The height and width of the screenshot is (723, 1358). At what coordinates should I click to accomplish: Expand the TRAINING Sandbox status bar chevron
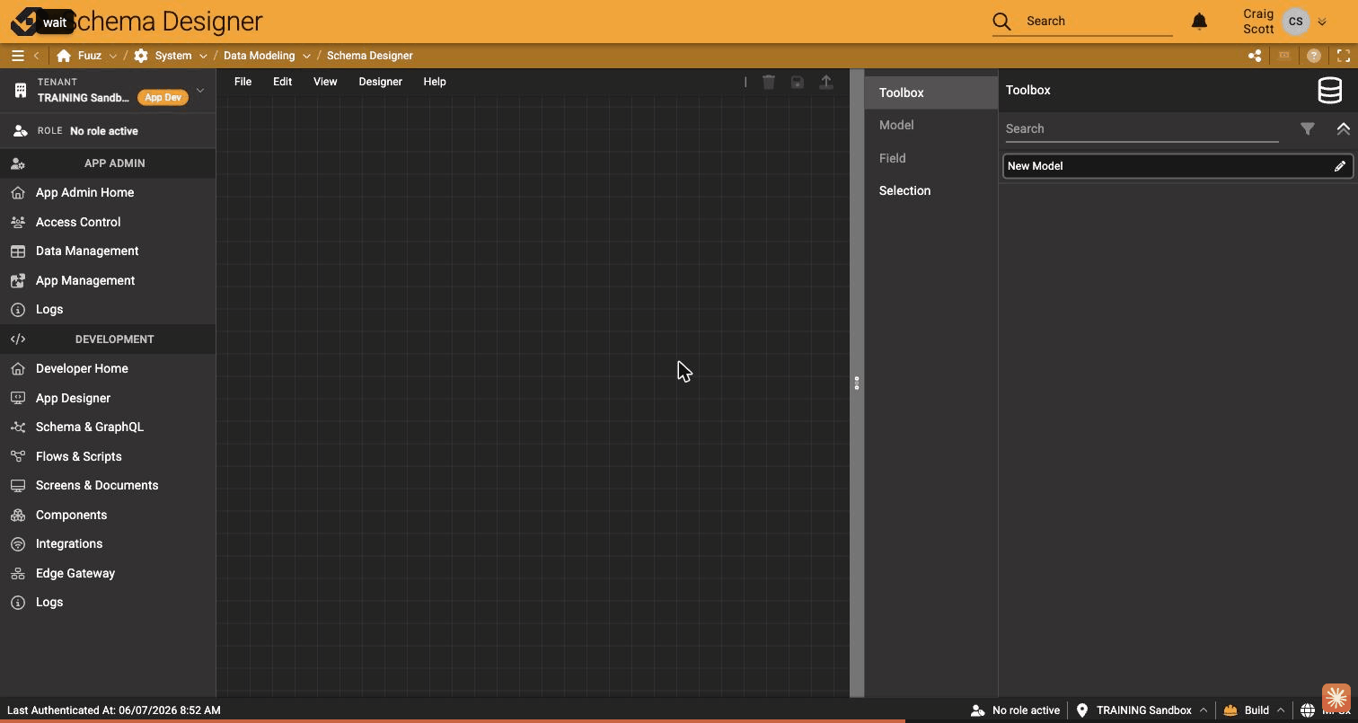click(1204, 710)
